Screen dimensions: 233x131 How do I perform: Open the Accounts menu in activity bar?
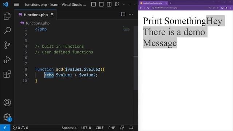pos(7,103)
